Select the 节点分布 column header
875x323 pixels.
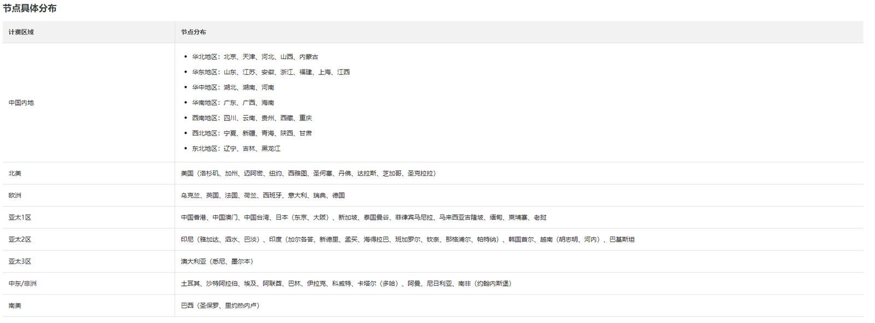click(x=519, y=32)
